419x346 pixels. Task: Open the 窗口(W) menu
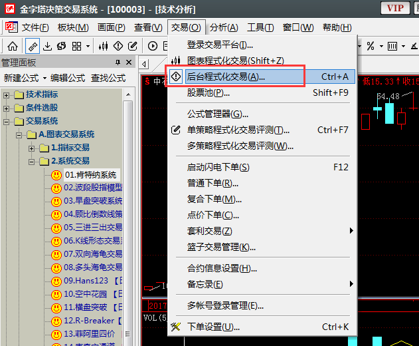298,27
